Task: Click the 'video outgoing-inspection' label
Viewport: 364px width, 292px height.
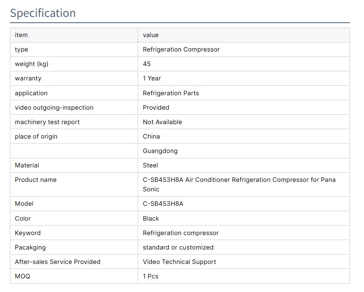Action: [54, 108]
